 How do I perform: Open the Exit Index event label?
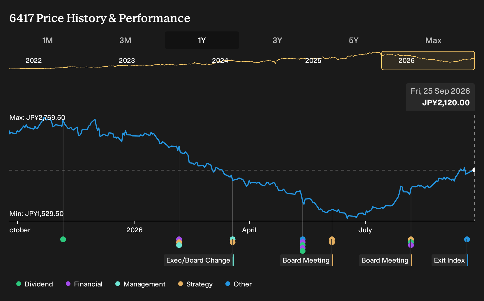click(450, 260)
